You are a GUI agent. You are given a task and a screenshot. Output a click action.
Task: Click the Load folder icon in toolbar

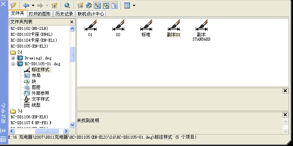coord(13,6)
